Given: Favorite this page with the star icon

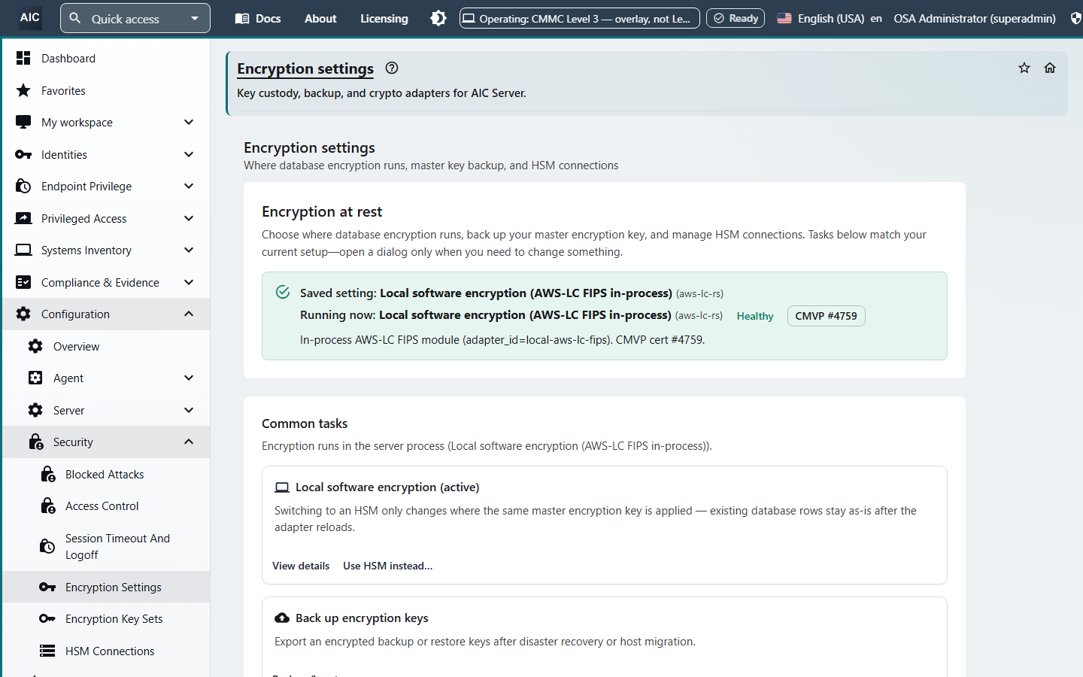Looking at the screenshot, I should click(x=1024, y=68).
